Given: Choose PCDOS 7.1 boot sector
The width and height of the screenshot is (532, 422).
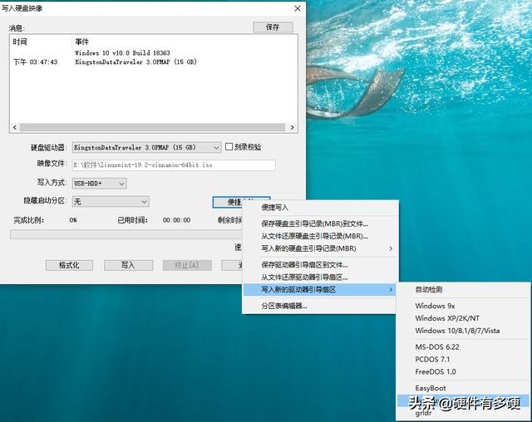Looking at the screenshot, I should click(x=463, y=360).
